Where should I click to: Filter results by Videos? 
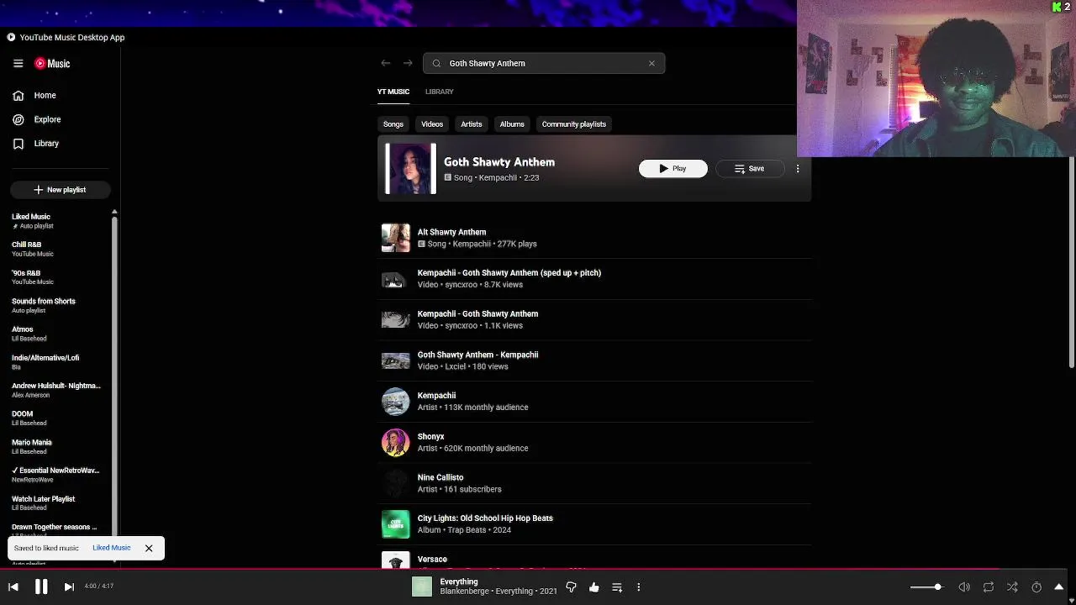pos(432,124)
